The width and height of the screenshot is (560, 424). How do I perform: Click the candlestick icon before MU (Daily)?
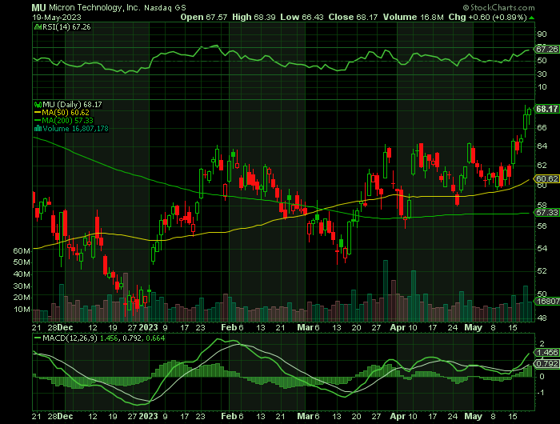(x=38, y=105)
